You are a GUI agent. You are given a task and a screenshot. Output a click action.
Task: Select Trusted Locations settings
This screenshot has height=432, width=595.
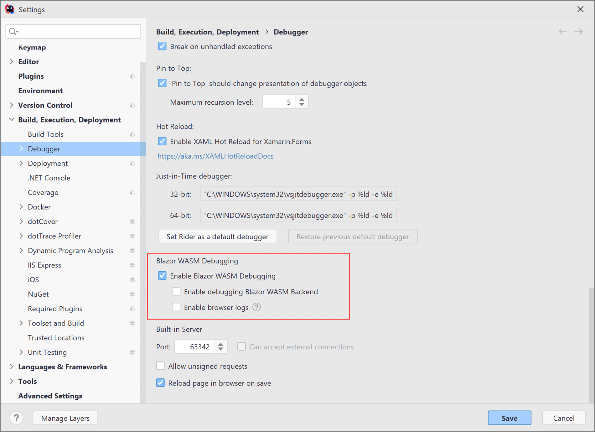pos(56,338)
